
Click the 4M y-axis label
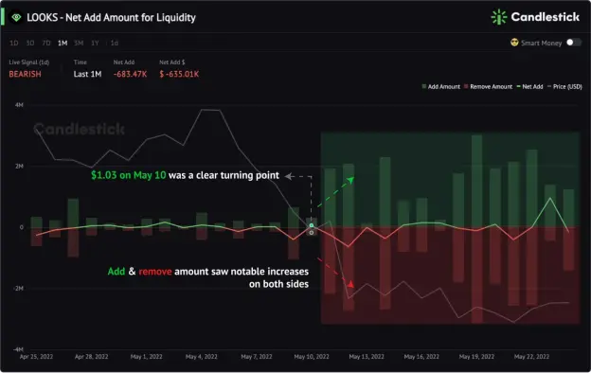point(19,105)
